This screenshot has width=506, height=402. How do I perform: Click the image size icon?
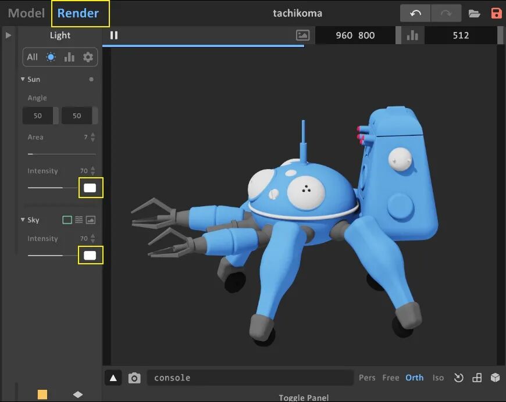(302, 35)
